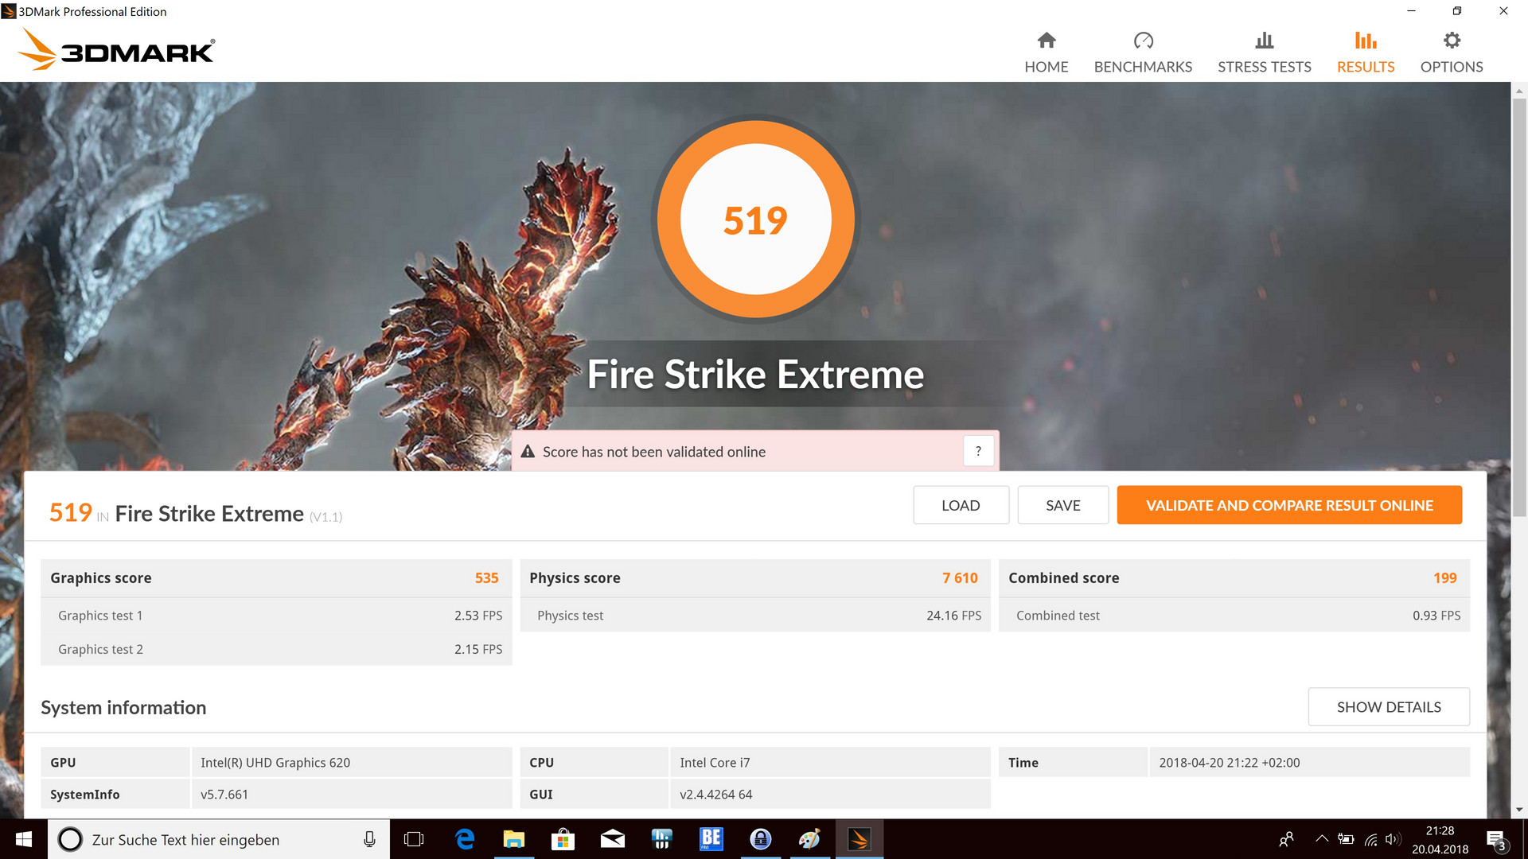
Task: Click the Intel Core i7 CPU value
Action: point(715,763)
